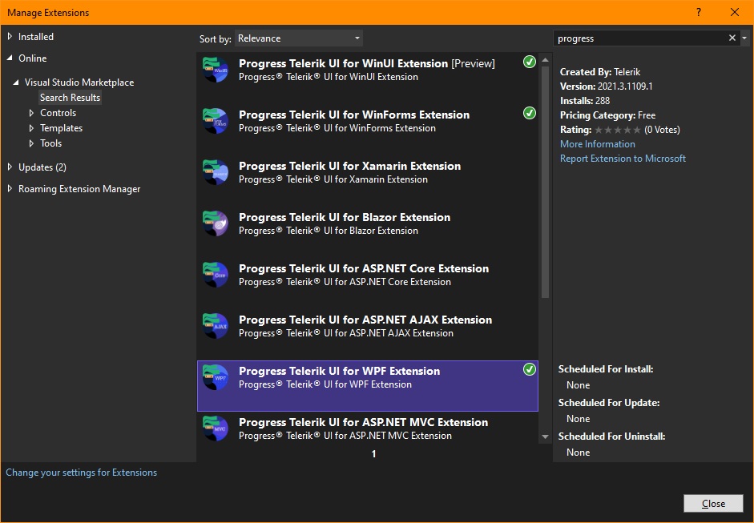Click the ASP.NET MVC extension icon
This screenshot has height=523, width=754.
[x=216, y=428]
